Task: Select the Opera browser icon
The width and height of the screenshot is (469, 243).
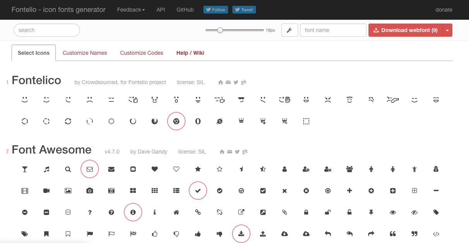Action: coord(198,121)
